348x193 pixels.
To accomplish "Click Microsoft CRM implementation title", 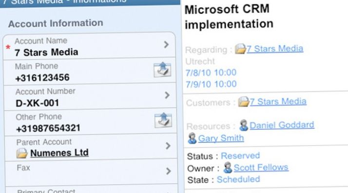I will pyautogui.click(x=229, y=17).
